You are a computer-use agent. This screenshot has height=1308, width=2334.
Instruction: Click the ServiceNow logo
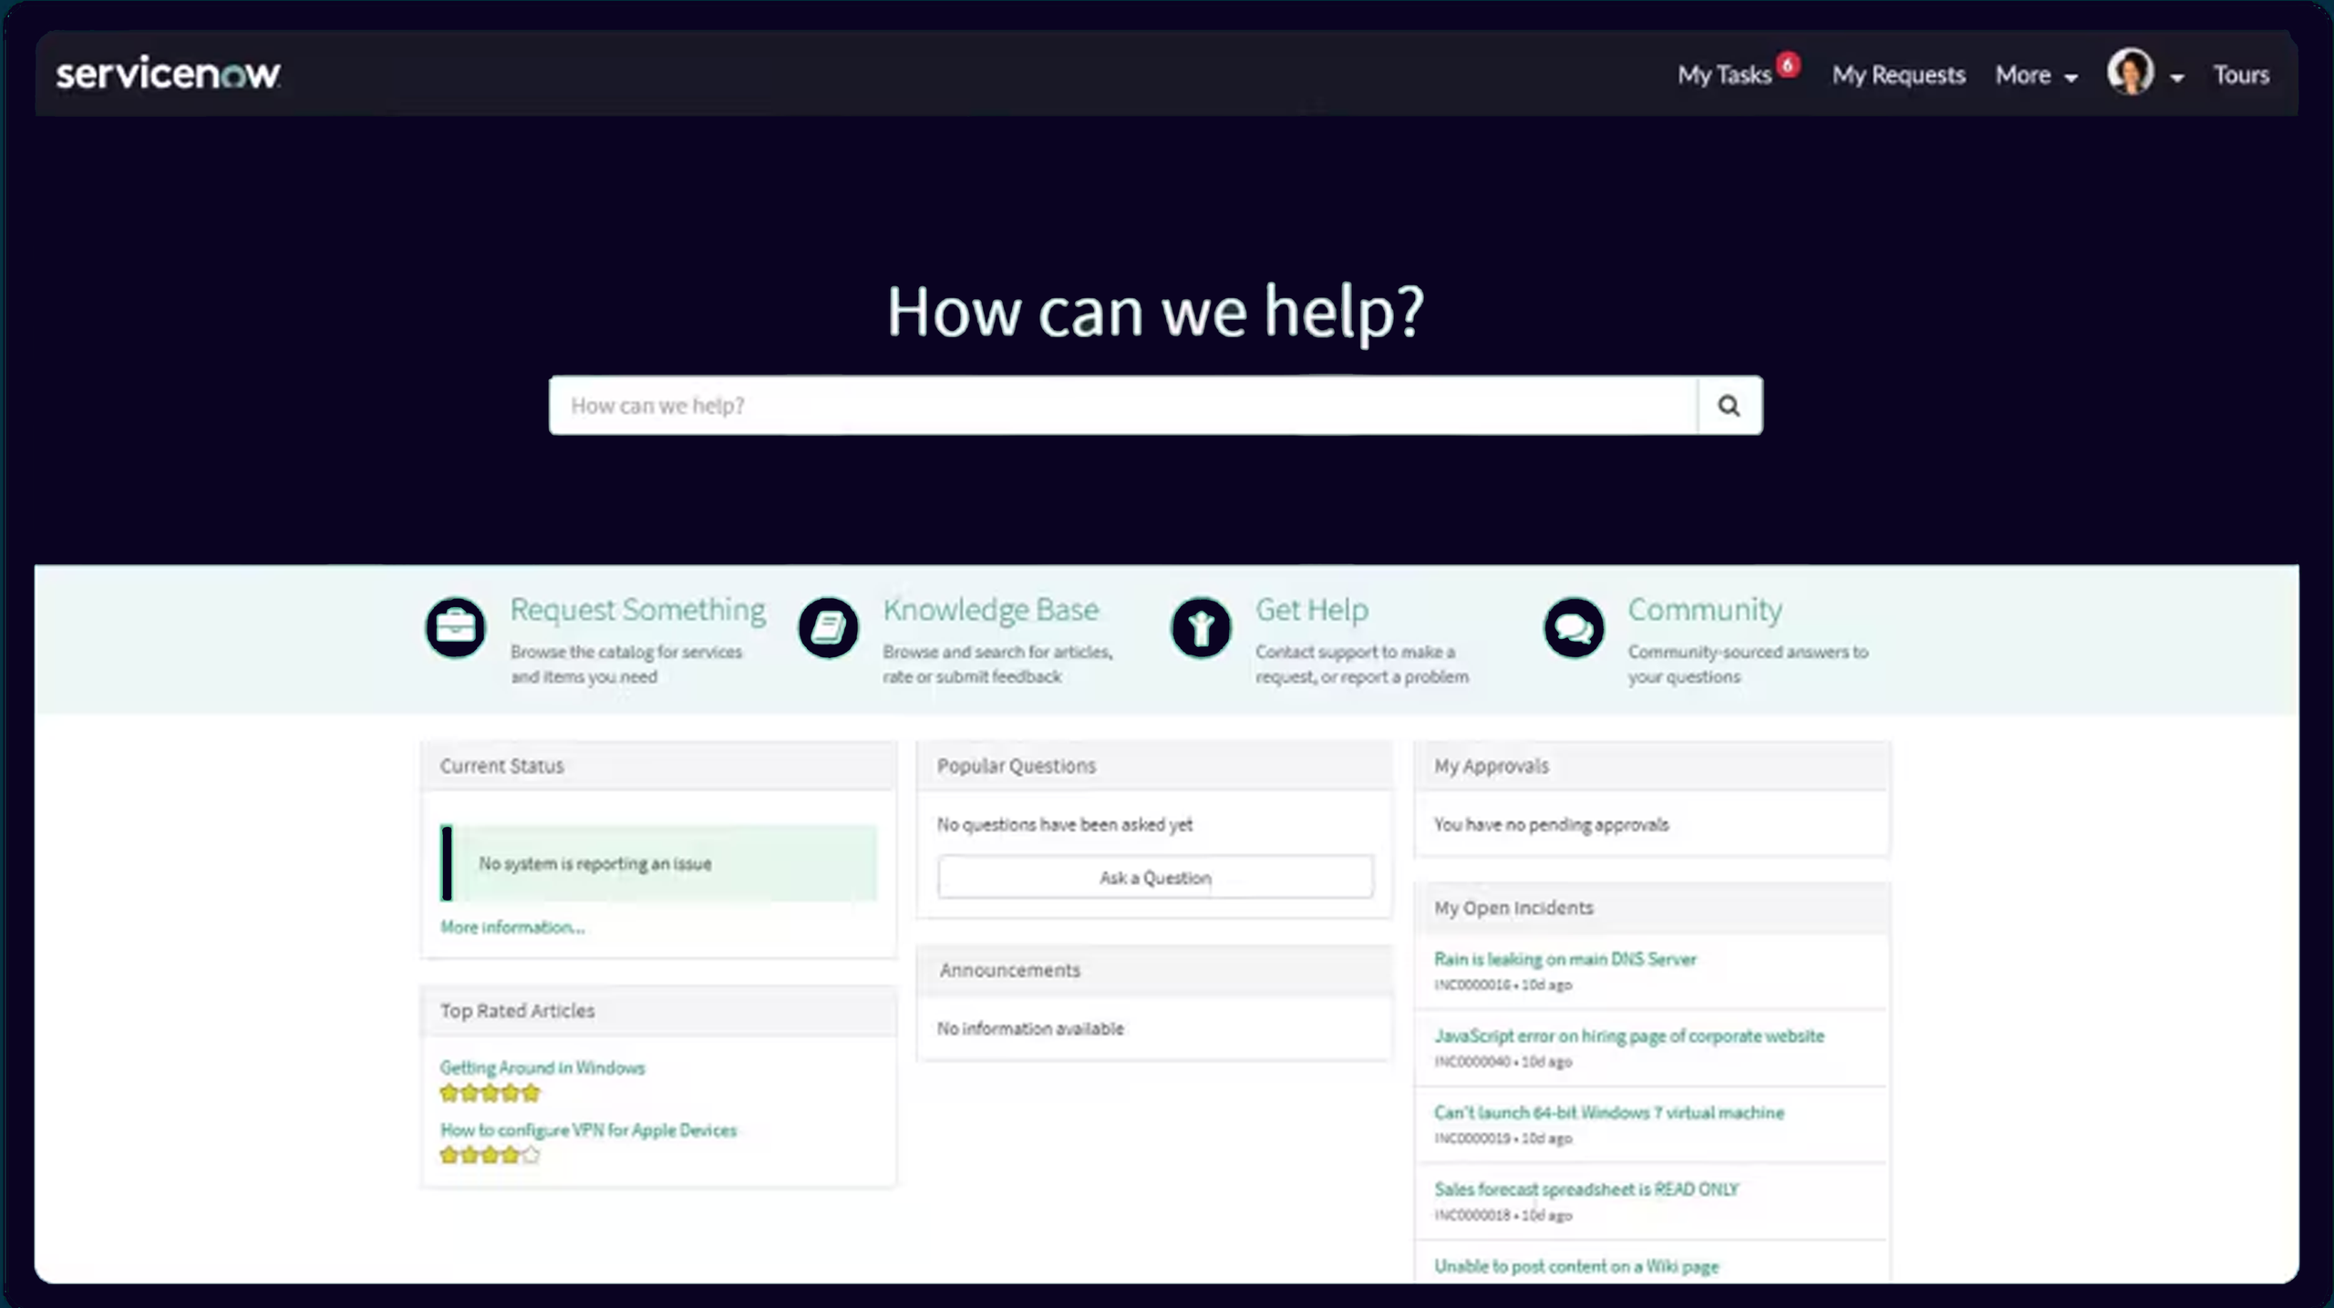[169, 74]
